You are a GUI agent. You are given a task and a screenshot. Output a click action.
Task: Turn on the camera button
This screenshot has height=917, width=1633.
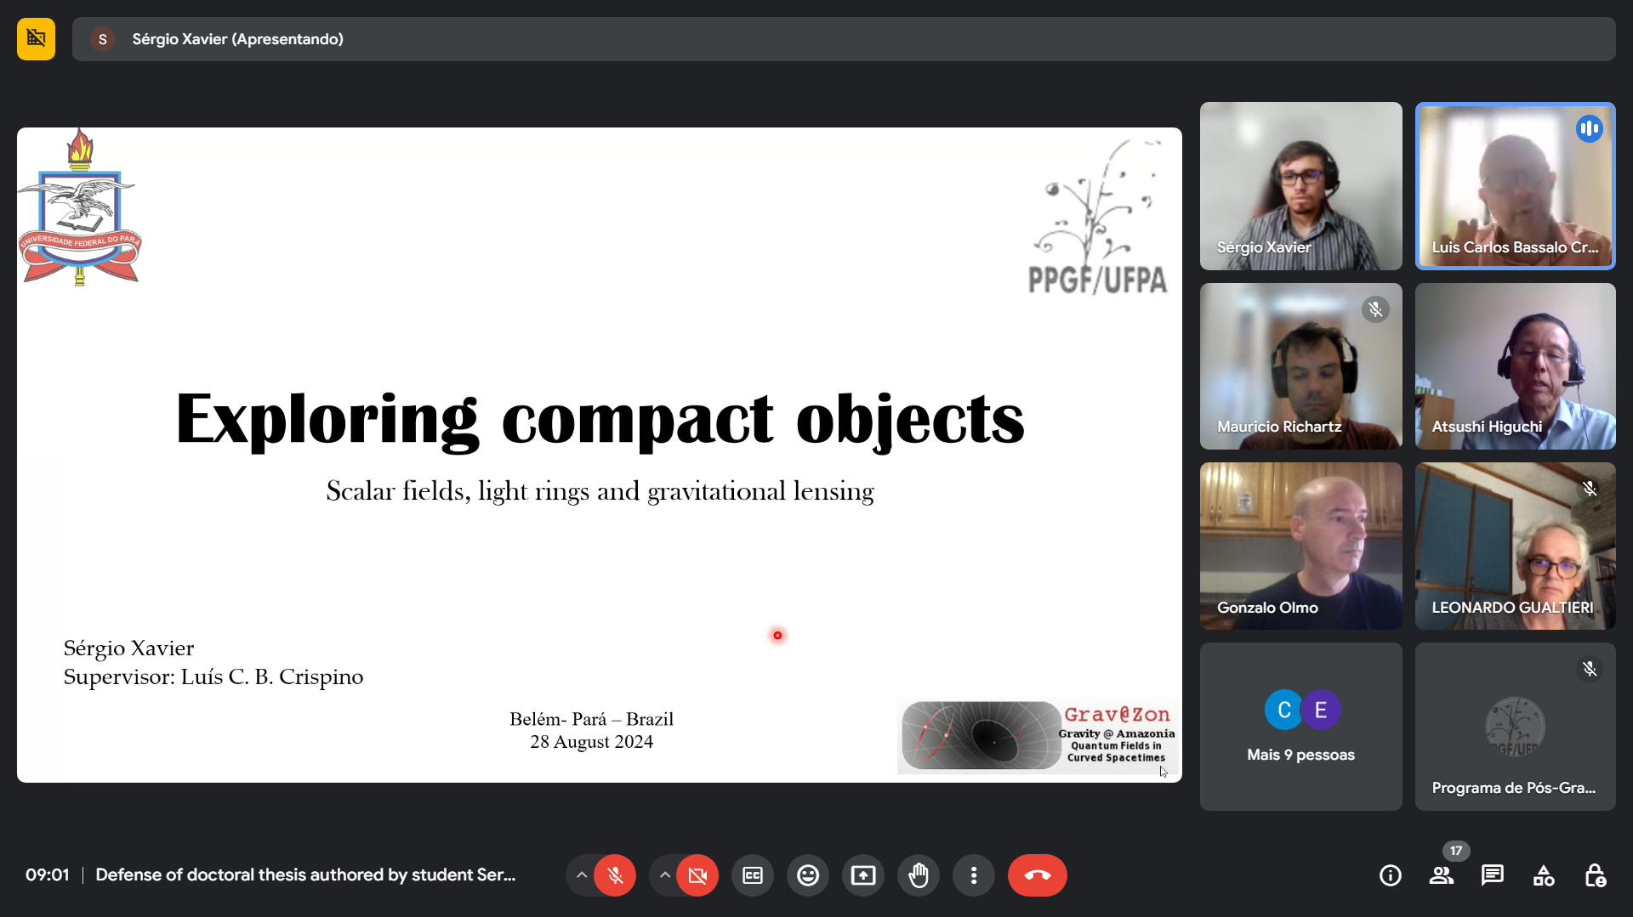tap(697, 875)
